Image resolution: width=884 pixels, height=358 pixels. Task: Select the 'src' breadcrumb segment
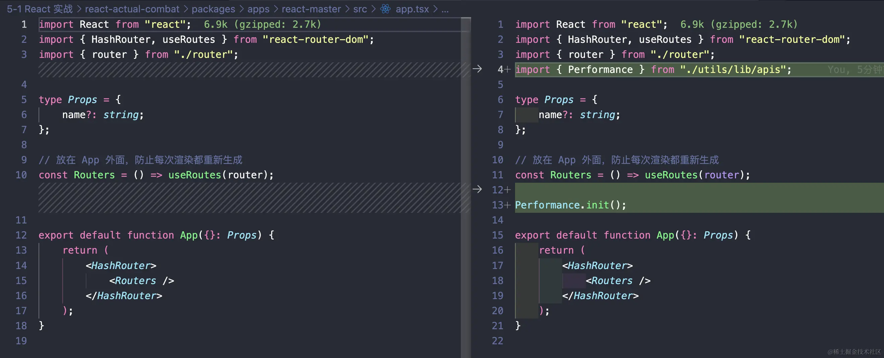pyautogui.click(x=360, y=9)
